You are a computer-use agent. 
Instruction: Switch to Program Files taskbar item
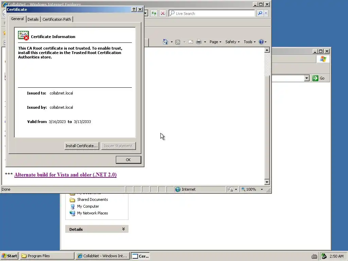coord(47,256)
